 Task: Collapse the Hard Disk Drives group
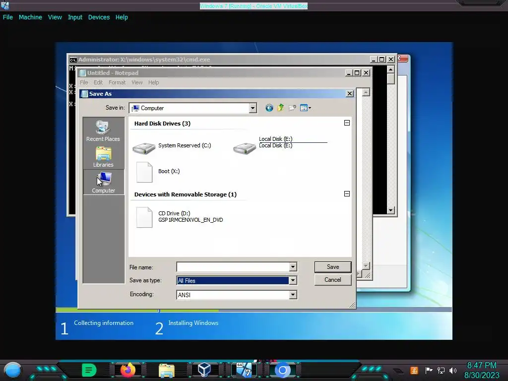347,123
